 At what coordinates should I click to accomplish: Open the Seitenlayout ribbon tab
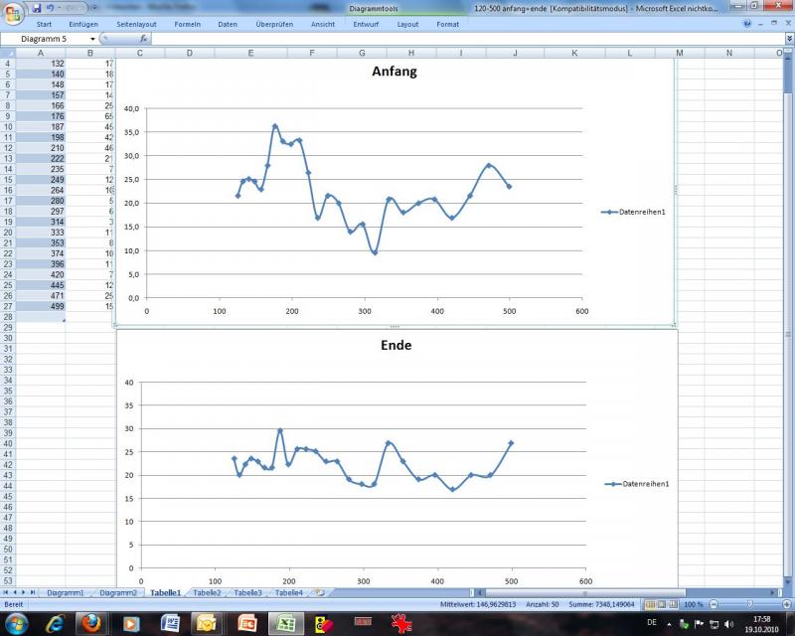click(136, 24)
